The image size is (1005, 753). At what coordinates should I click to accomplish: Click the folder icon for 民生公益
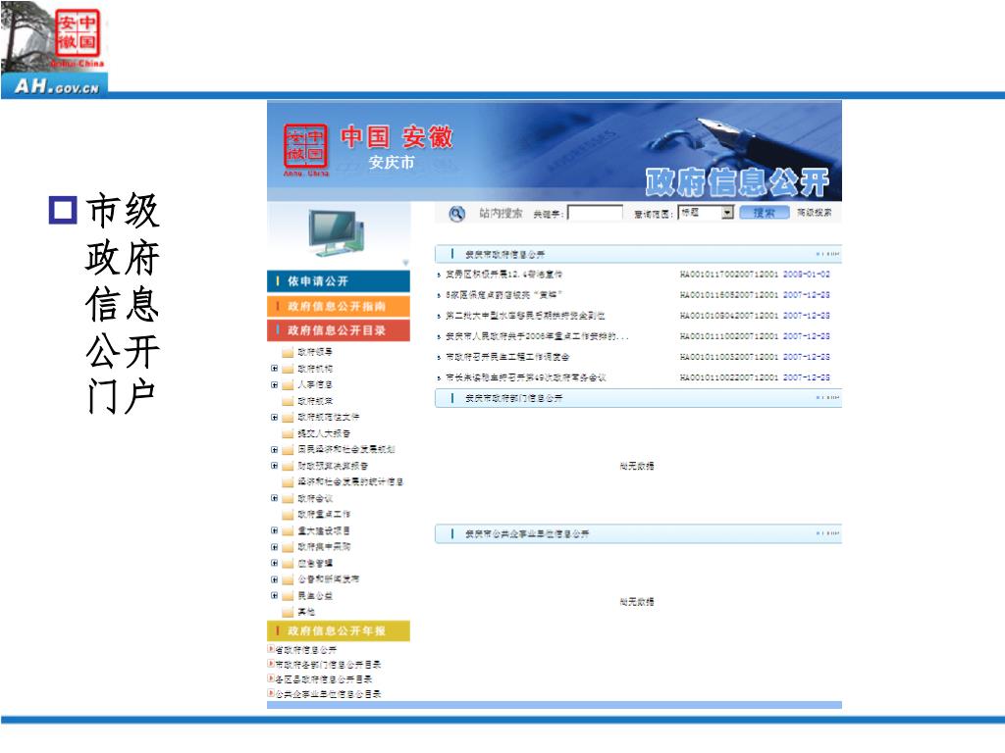tap(288, 595)
